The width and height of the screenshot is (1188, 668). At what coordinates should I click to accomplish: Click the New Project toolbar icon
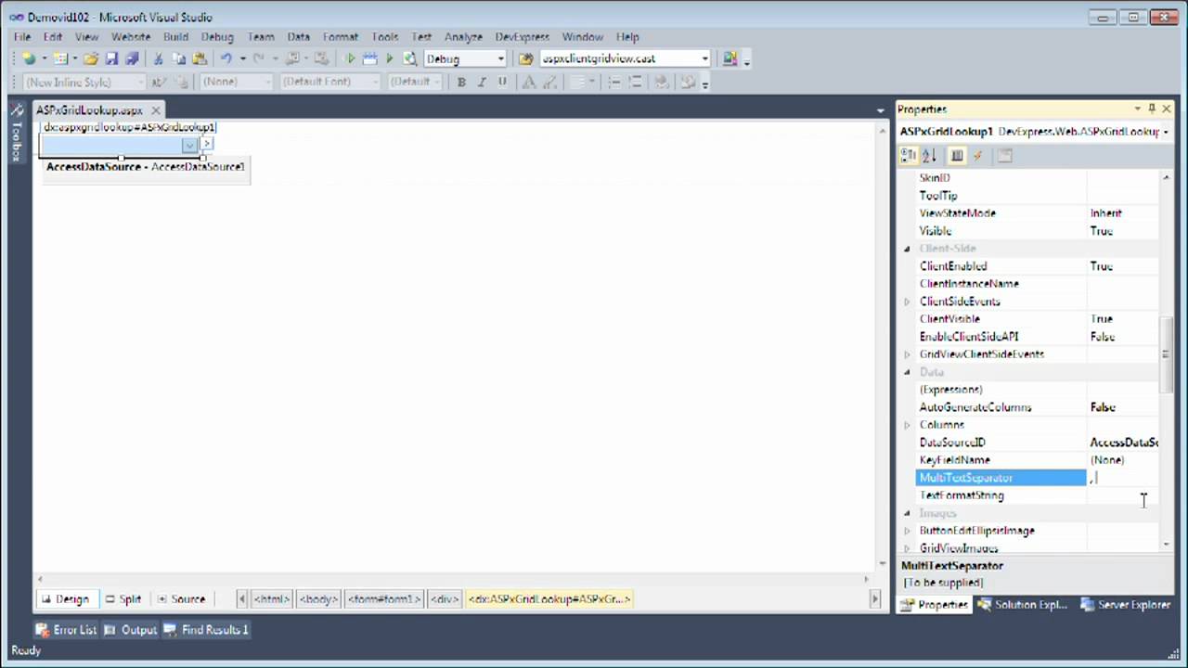[x=29, y=58]
